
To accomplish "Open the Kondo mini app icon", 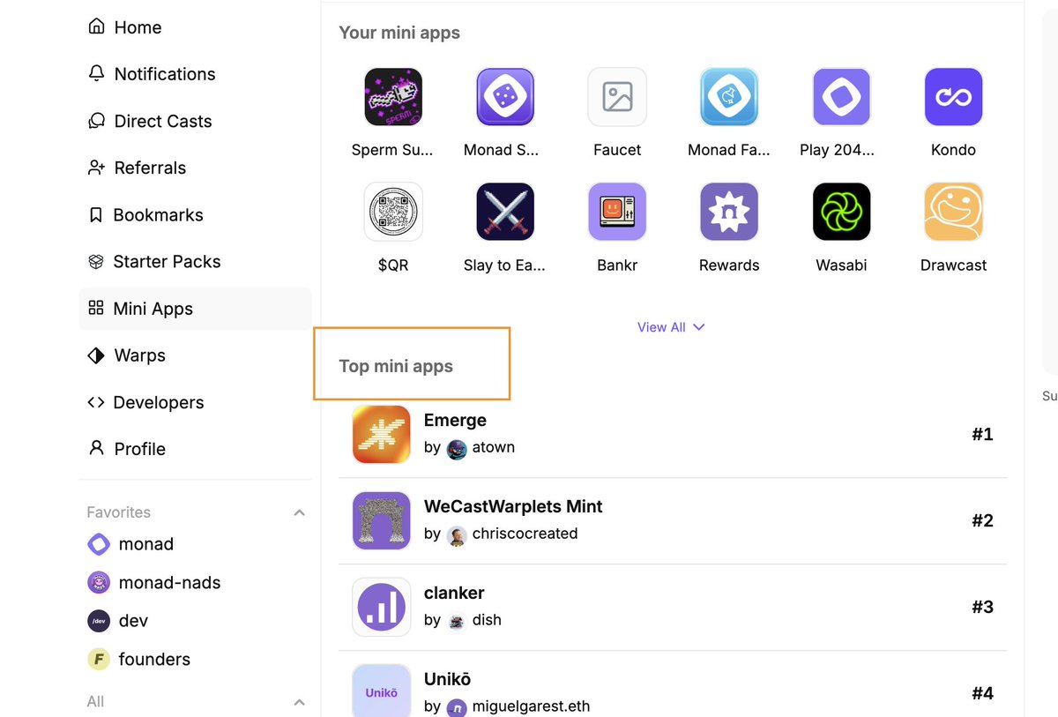I will click(x=953, y=97).
